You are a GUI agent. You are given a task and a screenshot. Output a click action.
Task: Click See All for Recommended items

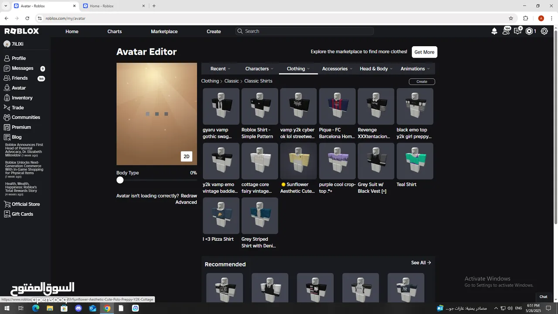click(421, 263)
